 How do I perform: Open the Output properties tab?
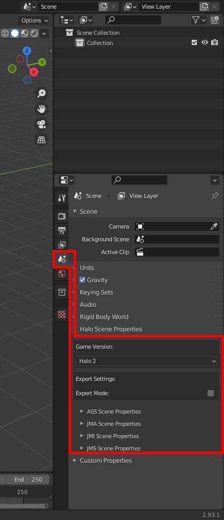point(62,230)
